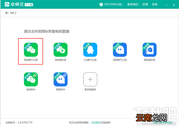Click the 个人版 edition badge
Screen dimensions: 179x127
click(x=29, y=5)
